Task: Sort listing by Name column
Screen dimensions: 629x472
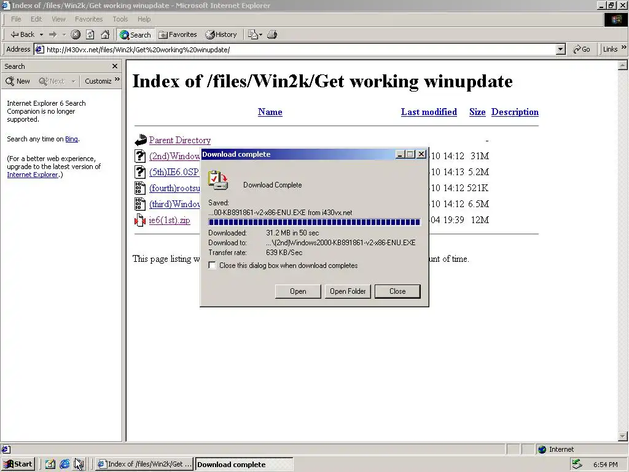Action: pos(270,112)
